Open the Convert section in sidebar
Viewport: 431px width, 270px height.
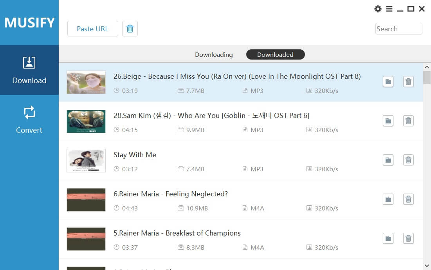point(29,120)
